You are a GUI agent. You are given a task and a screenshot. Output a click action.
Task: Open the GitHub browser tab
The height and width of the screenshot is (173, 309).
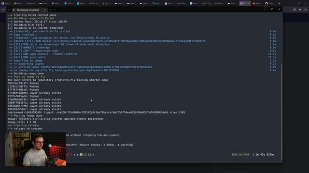pos(269,3)
